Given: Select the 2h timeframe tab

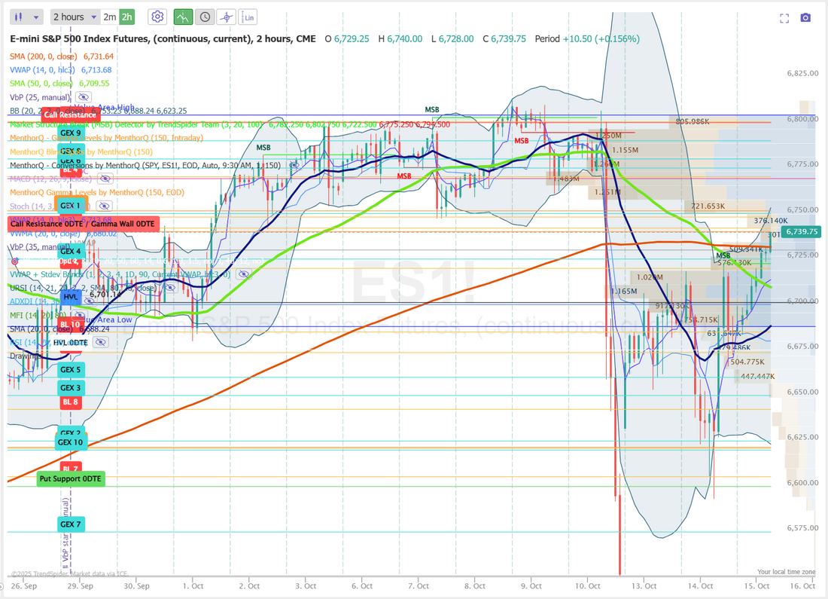Looking at the screenshot, I should 126,17.
